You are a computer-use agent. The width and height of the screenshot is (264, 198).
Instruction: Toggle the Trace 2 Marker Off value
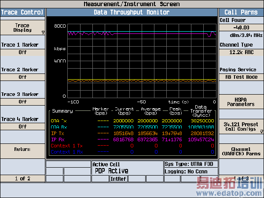[22, 77]
